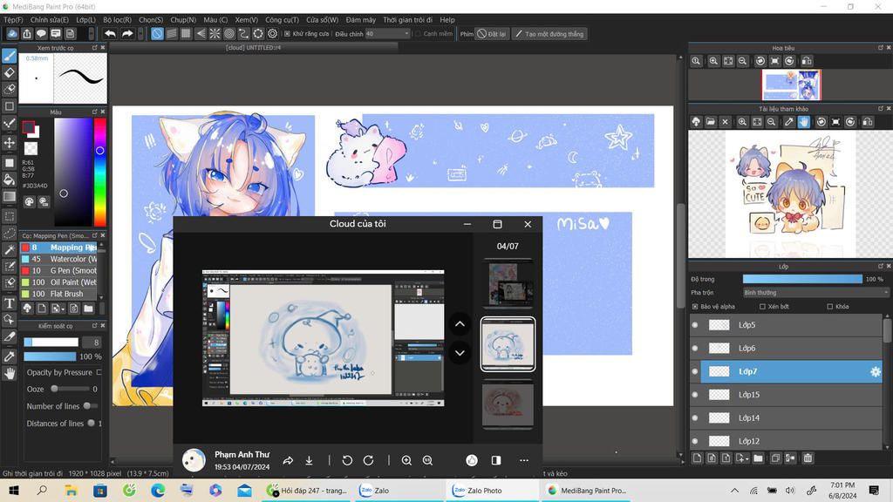Click Tạo một đường thẳng button
Screen dimensions: 893x502
click(549, 34)
